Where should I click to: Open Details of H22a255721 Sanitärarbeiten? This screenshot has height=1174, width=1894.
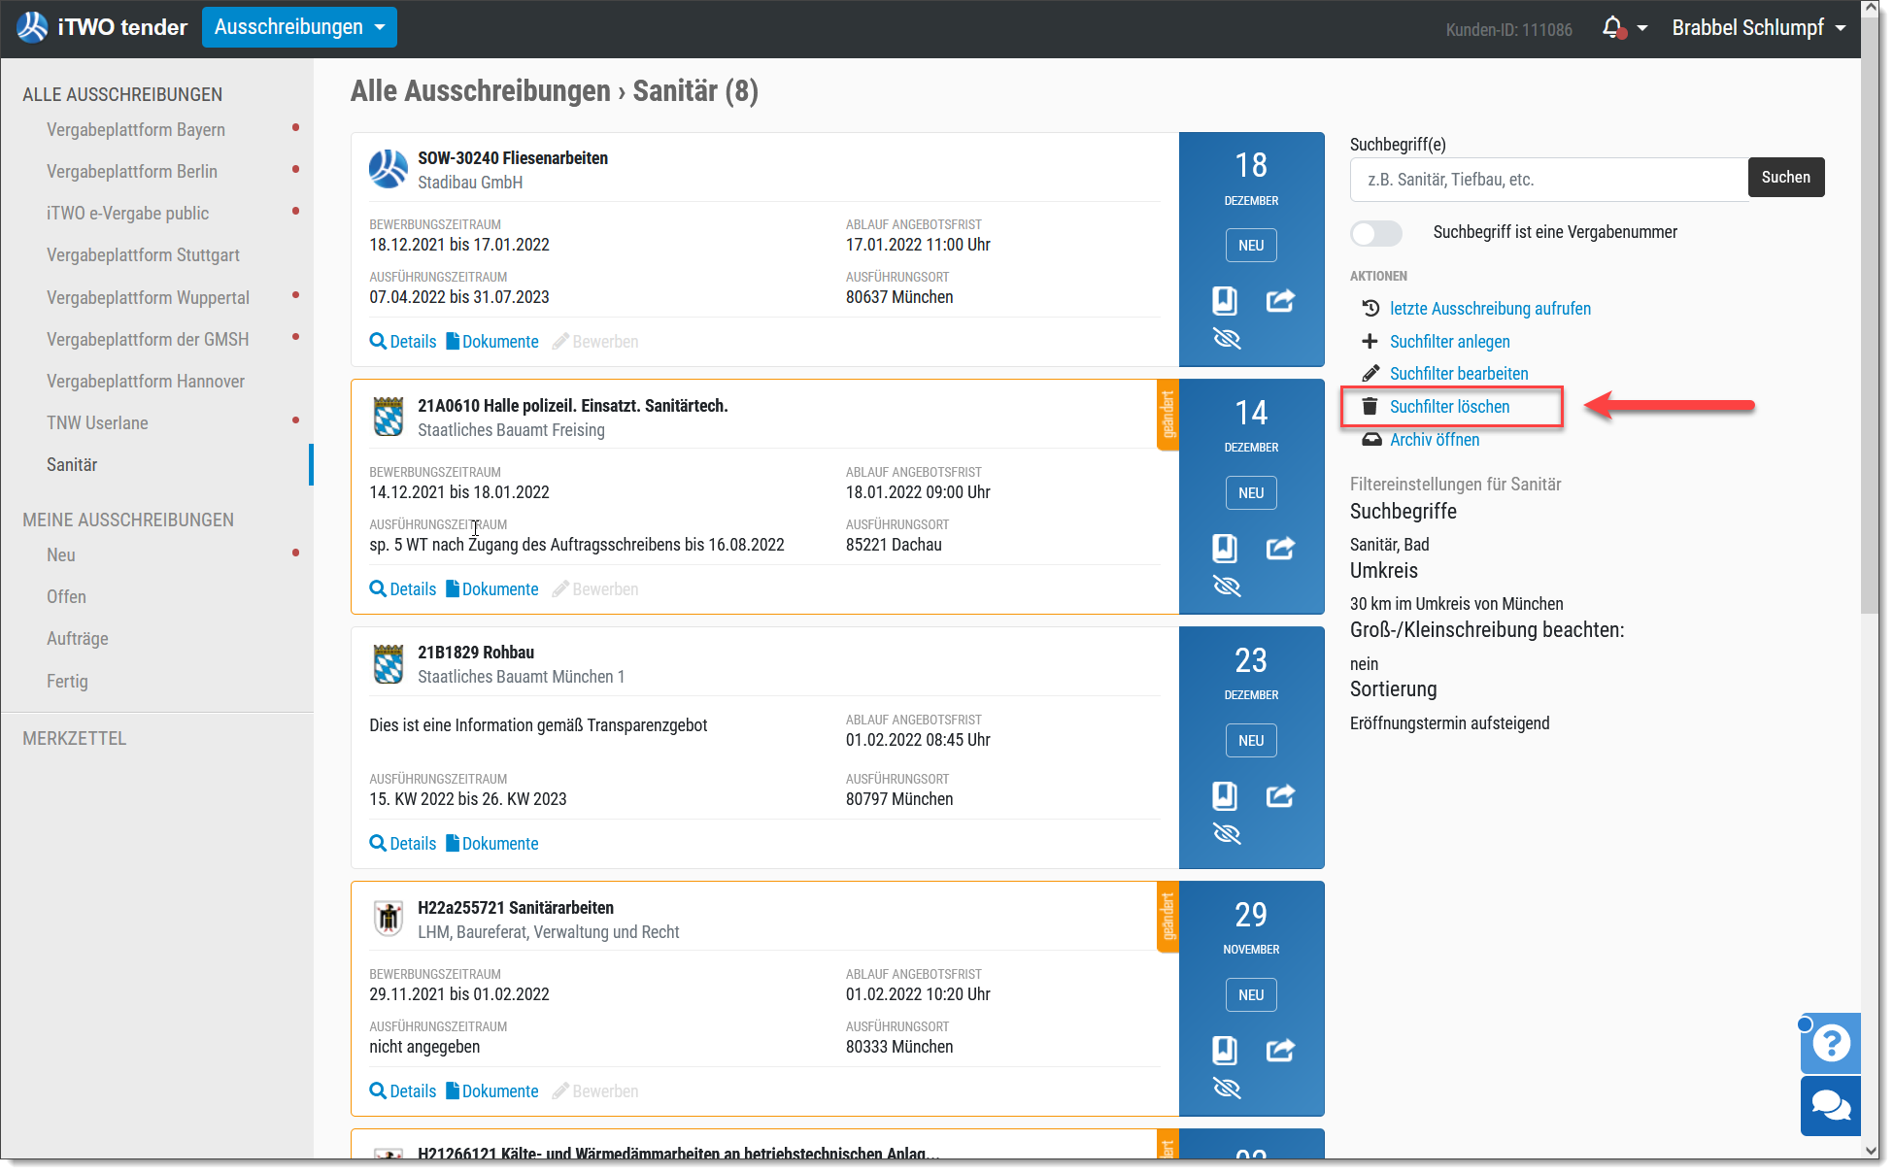(403, 1091)
